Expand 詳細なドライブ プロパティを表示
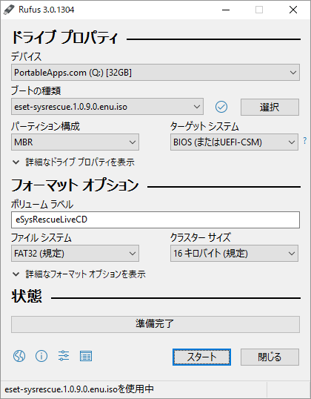 pyautogui.click(x=74, y=162)
